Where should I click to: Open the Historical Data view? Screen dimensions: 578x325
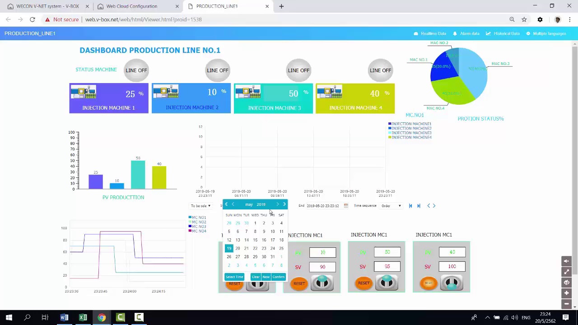pyautogui.click(x=503, y=33)
